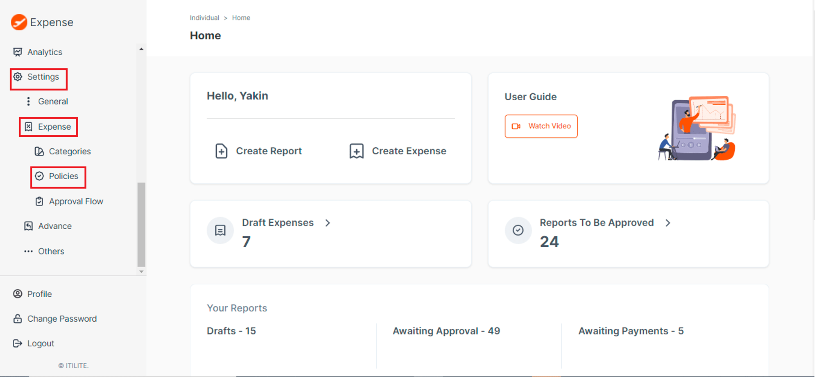Click the Policies checkmark icon
This screenshot has height=377, width=819.
[x=39, y=176]
